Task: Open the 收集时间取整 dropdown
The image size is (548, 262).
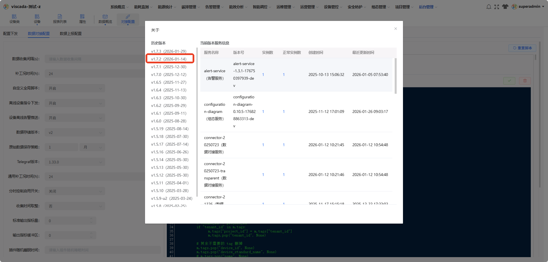Action: pyautogui.click(x=75, y=206)
